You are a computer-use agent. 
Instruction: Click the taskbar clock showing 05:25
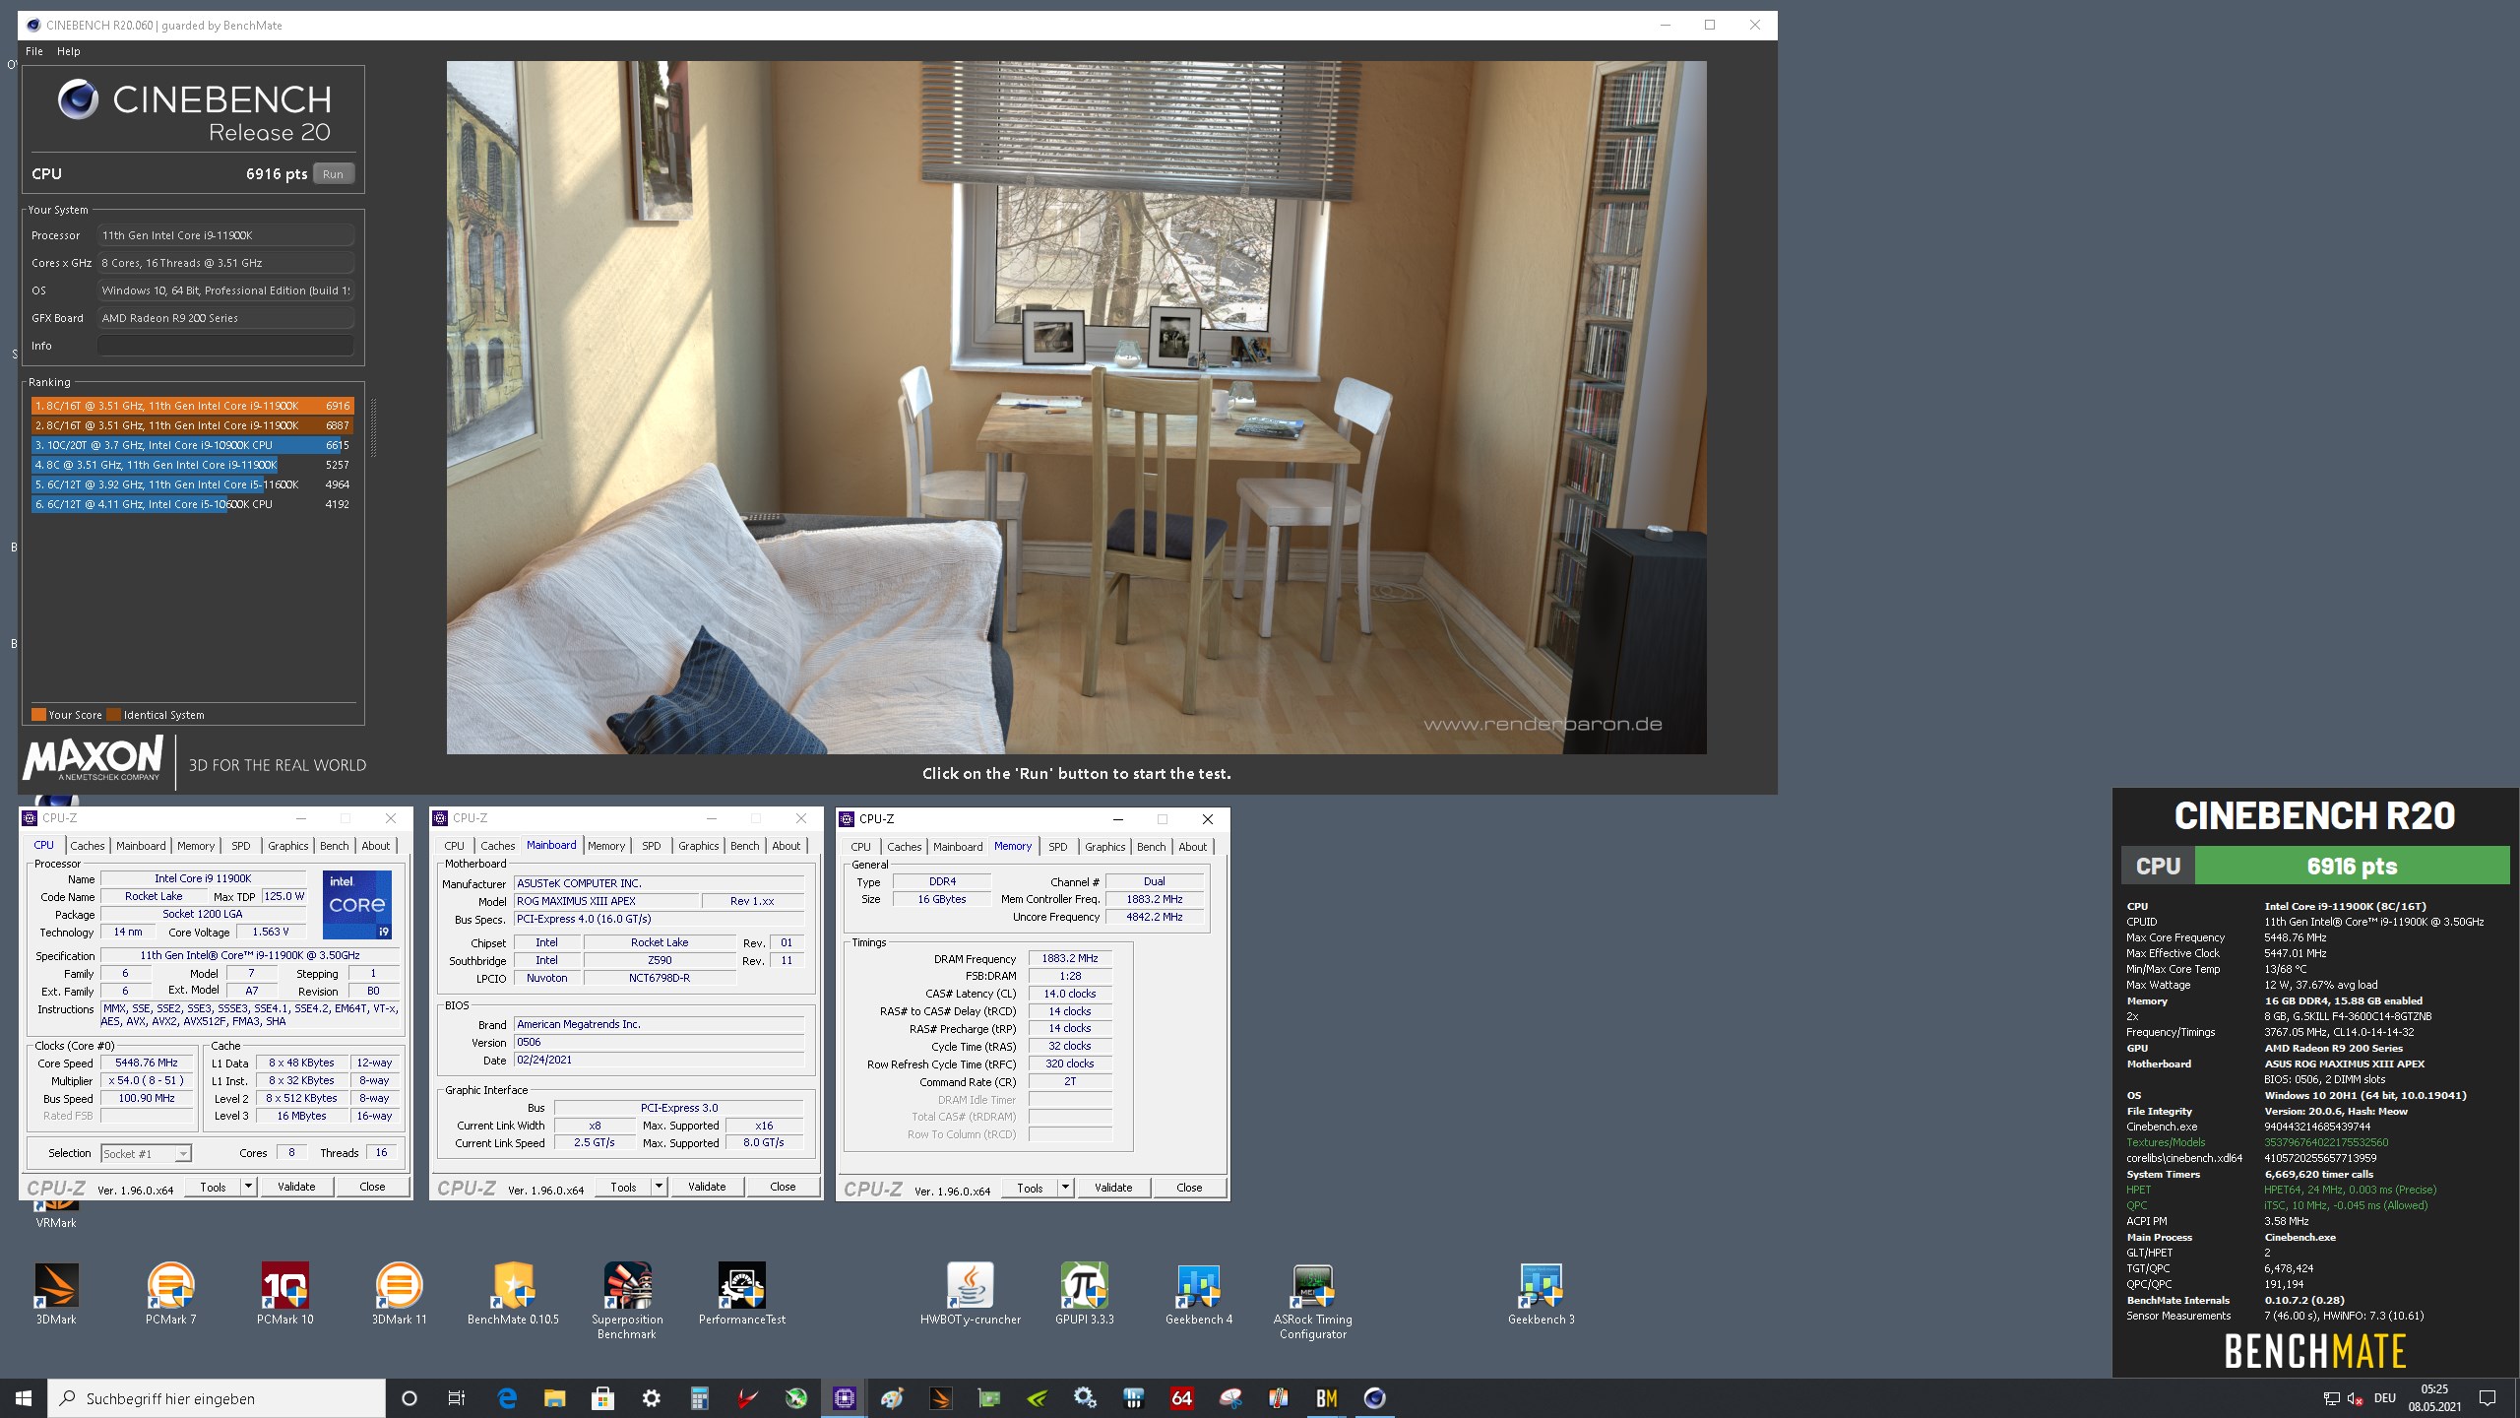(2434, 1398)
